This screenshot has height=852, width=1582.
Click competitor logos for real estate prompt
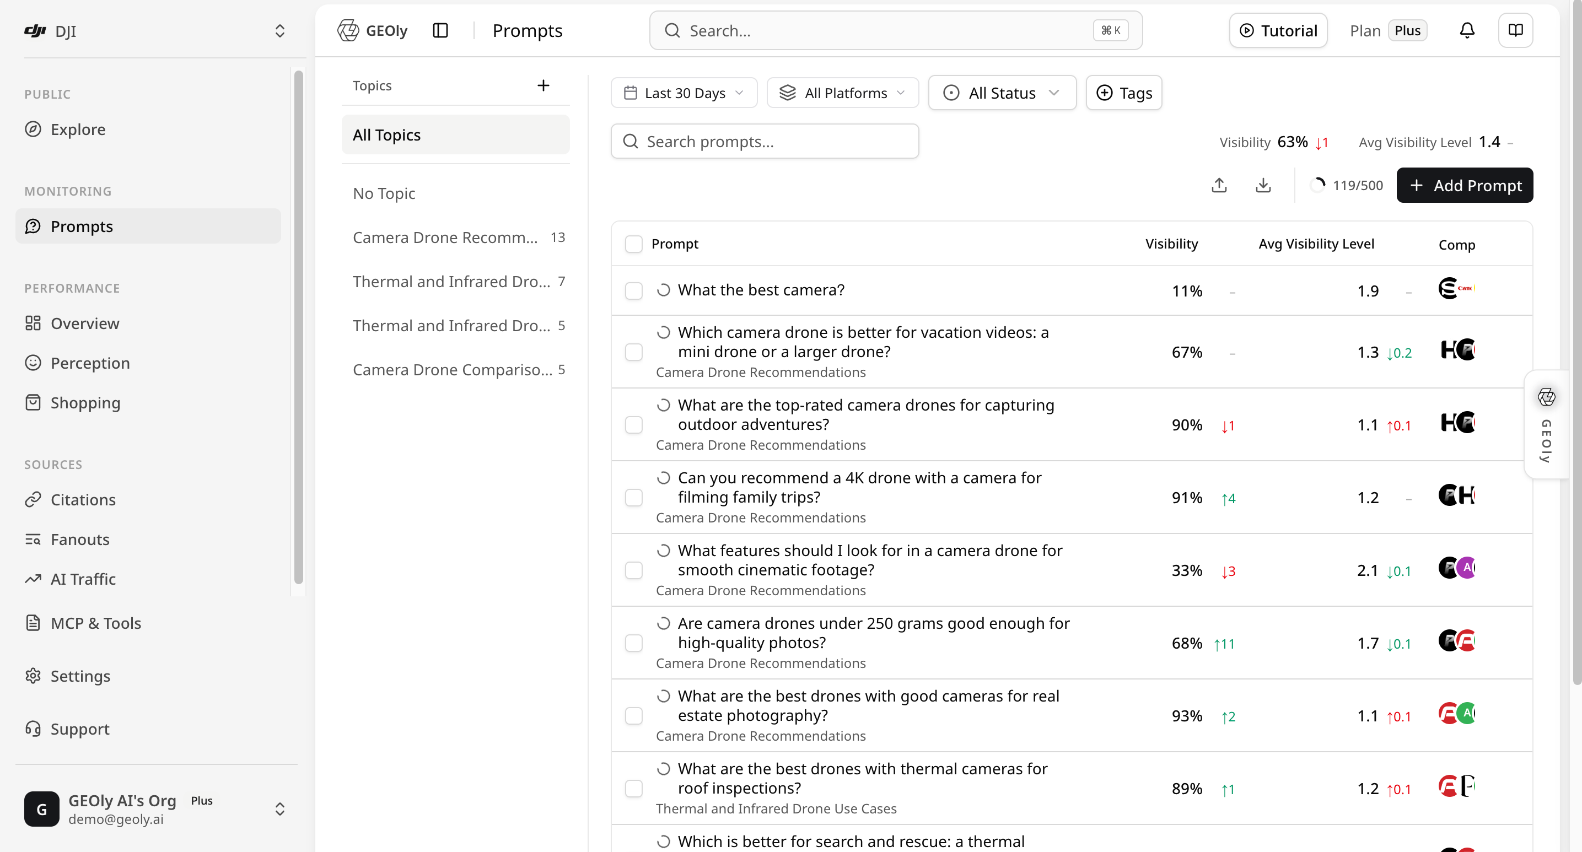1456,713
